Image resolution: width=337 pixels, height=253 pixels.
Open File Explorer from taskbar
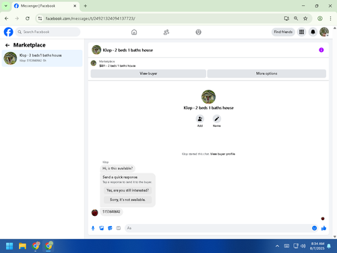pyautogui.click(x=22, y=246)
